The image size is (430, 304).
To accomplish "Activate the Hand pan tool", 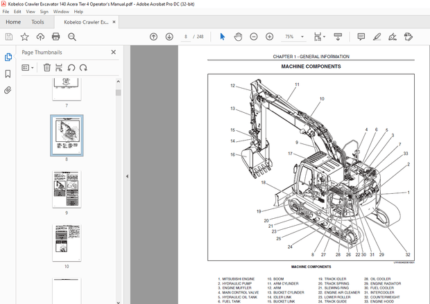I will tap(238, 37).
